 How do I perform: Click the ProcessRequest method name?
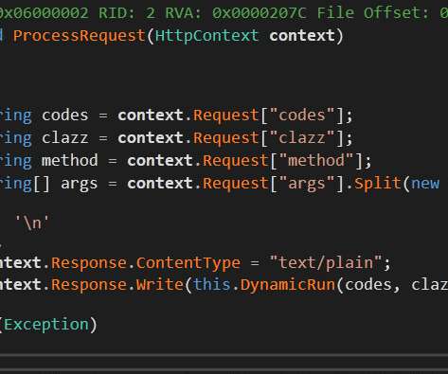79,35
